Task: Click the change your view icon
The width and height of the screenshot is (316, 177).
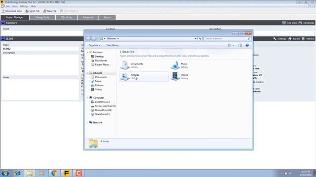Action: [x=229, y=45]
